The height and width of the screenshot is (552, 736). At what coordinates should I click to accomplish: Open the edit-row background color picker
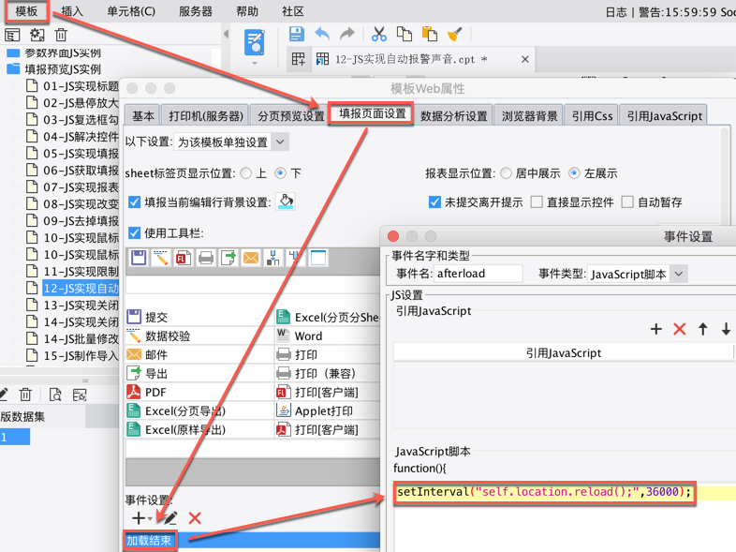pos(286,201)
